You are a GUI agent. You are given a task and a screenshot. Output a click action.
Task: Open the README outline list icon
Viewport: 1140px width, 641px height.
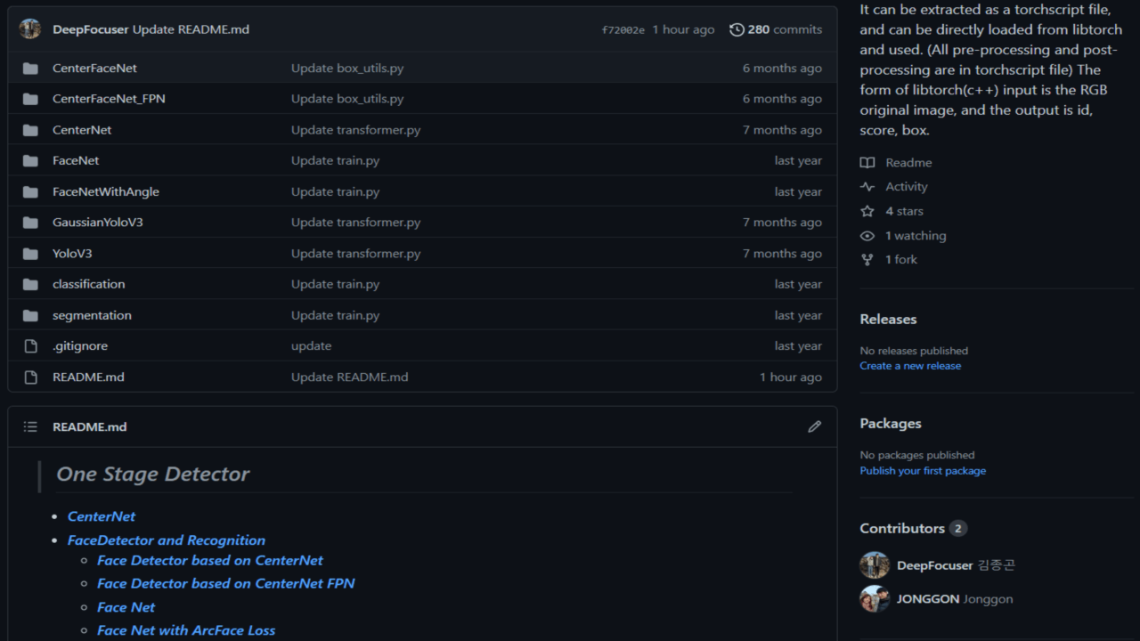point(30,427)
